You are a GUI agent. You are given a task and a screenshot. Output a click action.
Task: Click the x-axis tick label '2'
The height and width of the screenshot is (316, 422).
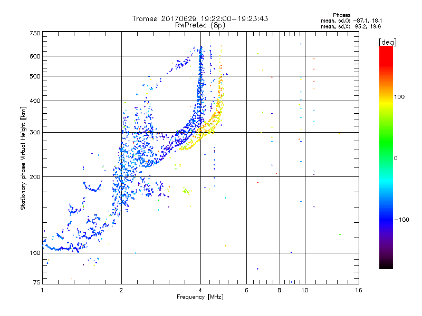pos(121,290)
